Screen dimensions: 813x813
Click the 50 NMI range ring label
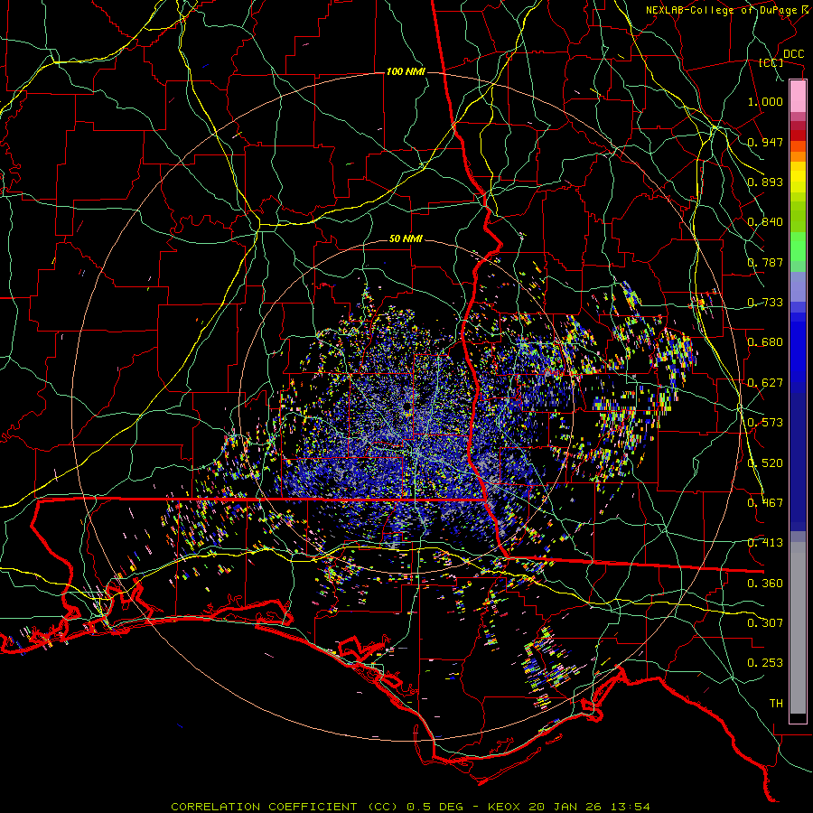click(x=406, y=239)
